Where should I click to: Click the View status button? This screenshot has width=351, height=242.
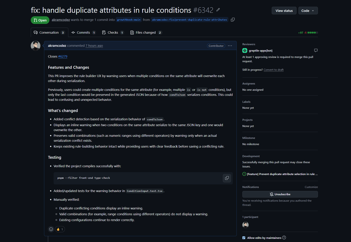tap(284, 11)
